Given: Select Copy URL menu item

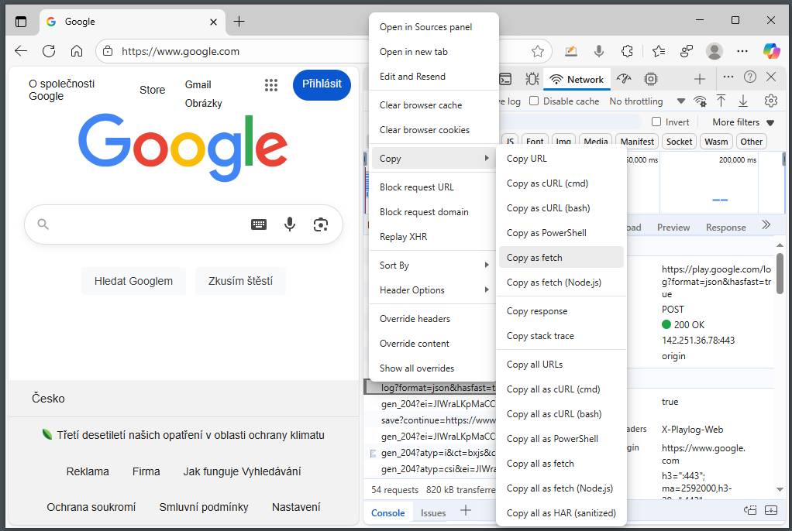Looking at the screenshot, I should tap(561, 159).
